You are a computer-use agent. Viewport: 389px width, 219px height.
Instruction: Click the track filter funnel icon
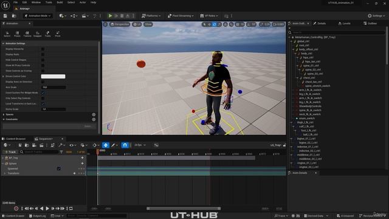pos(61,151)
